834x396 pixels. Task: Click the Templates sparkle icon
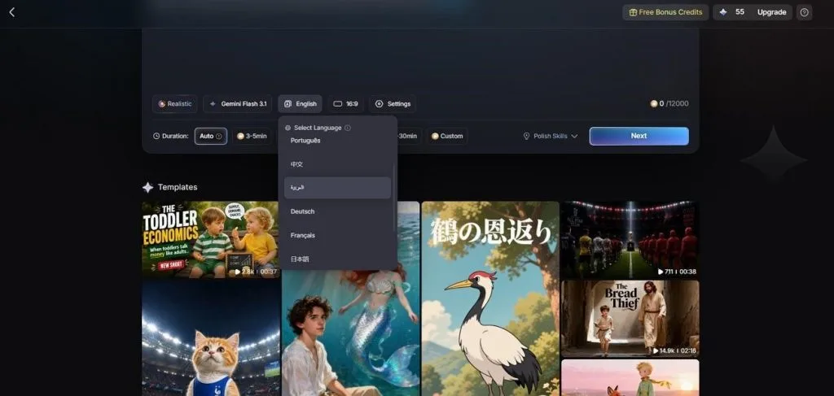point(147,187)
